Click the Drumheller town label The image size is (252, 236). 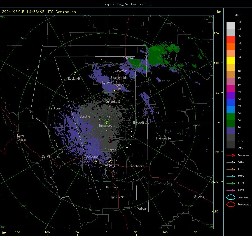(164, 138)
